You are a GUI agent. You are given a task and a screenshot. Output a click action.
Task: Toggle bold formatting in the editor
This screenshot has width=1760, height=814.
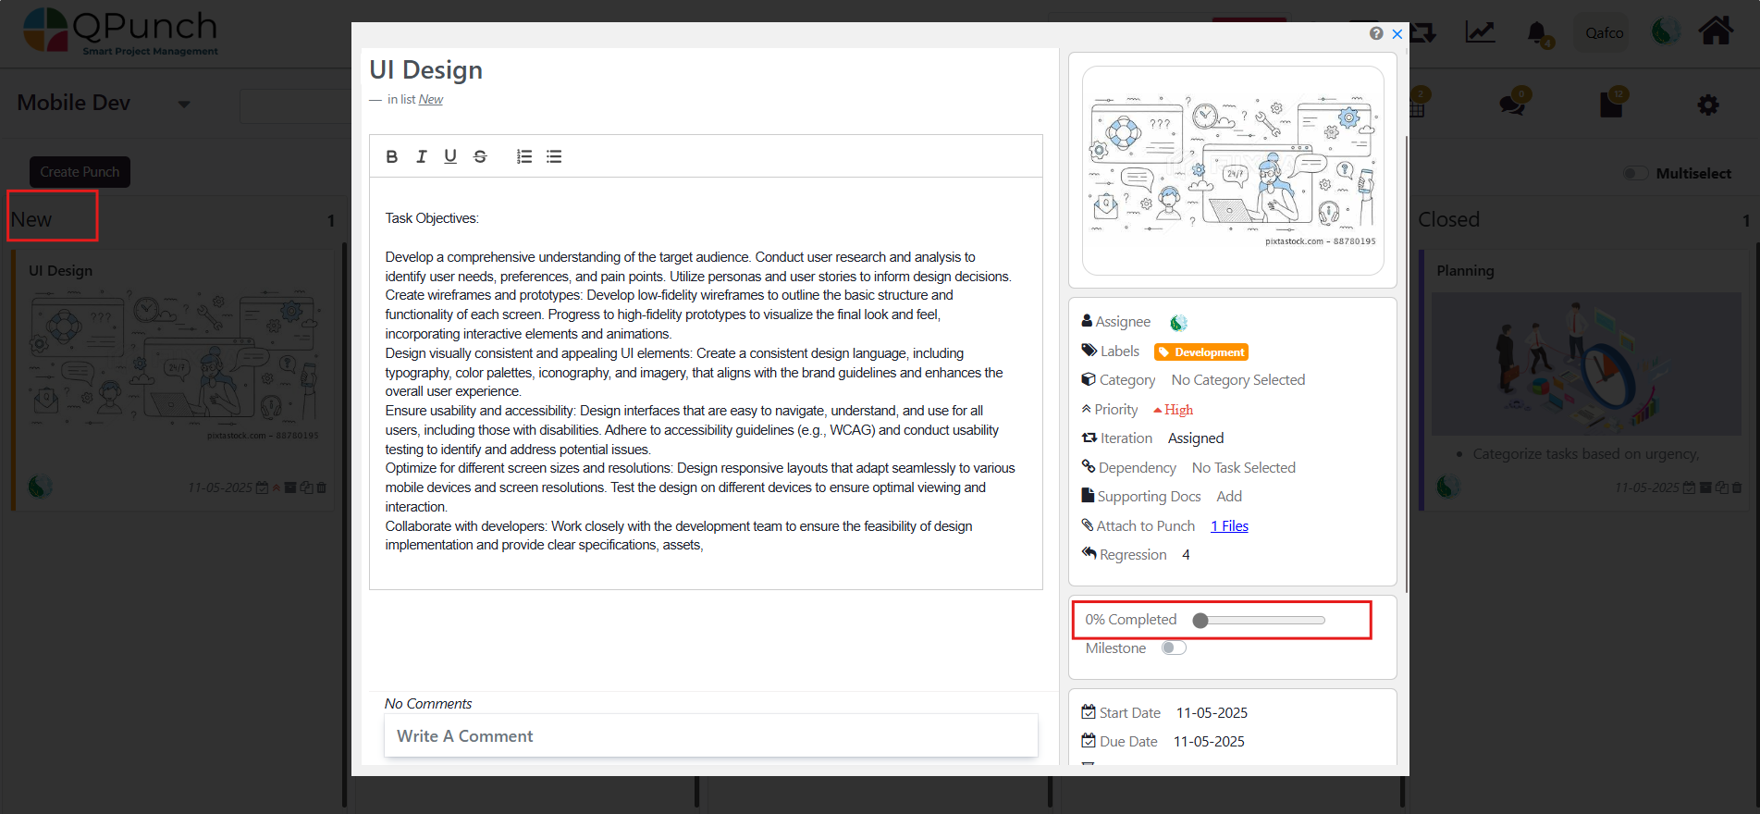[x=392, y=156]
